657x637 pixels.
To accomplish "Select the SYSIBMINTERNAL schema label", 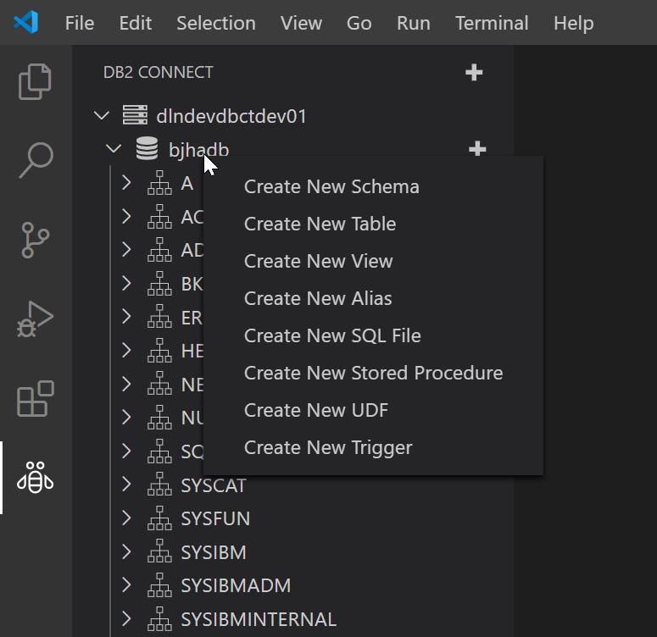I will [x=259, y=619].
